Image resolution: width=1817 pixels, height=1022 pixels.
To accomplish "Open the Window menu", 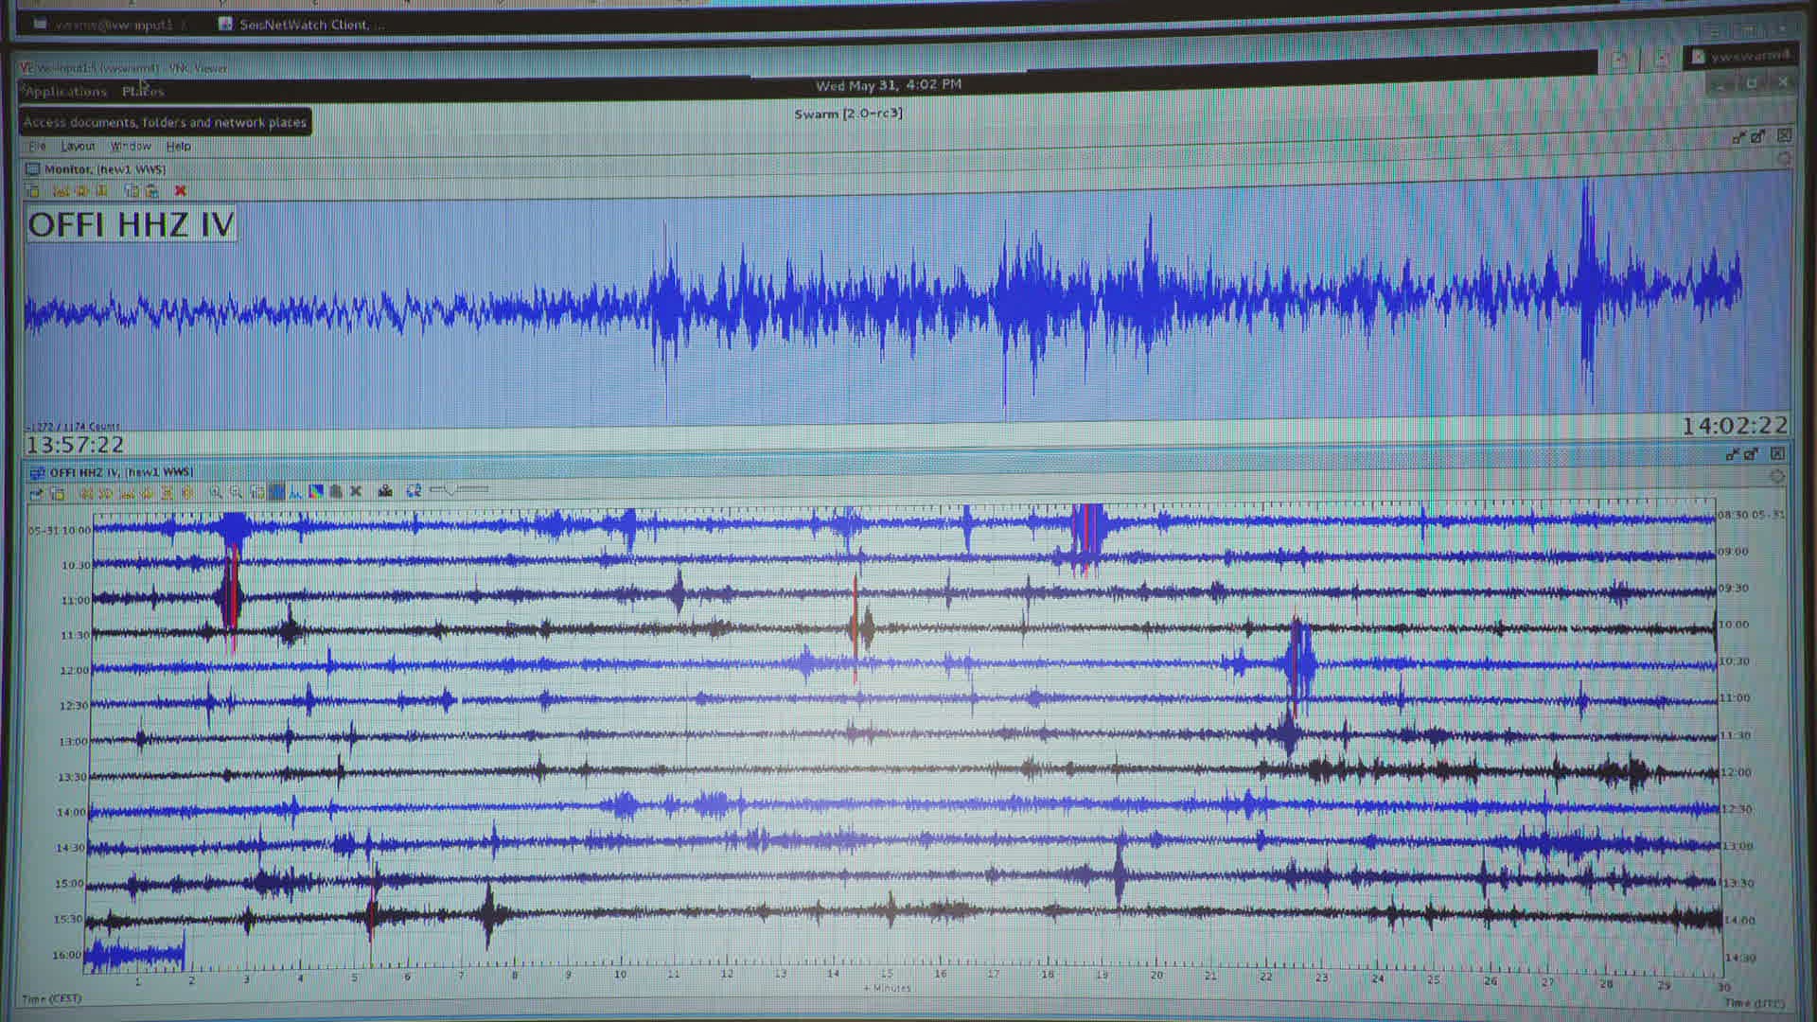I will [x=131, y=147].
